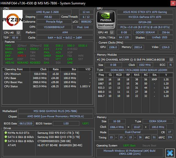Viewport: 176px width, 158px height.
Task: Click the green check icon next to NVMe drive
Action: [6, 133]
